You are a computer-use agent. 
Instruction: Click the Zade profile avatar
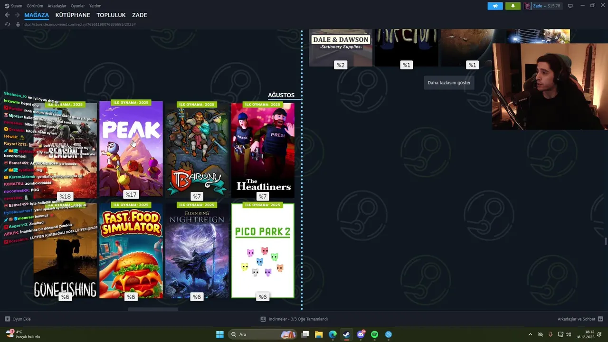pos(528,6)
